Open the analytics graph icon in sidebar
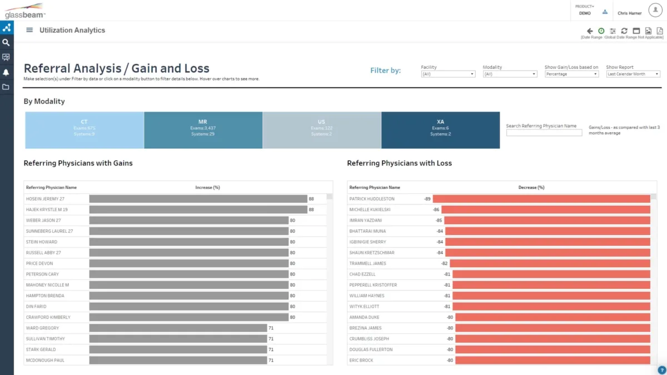 click(x=7, y=27)
